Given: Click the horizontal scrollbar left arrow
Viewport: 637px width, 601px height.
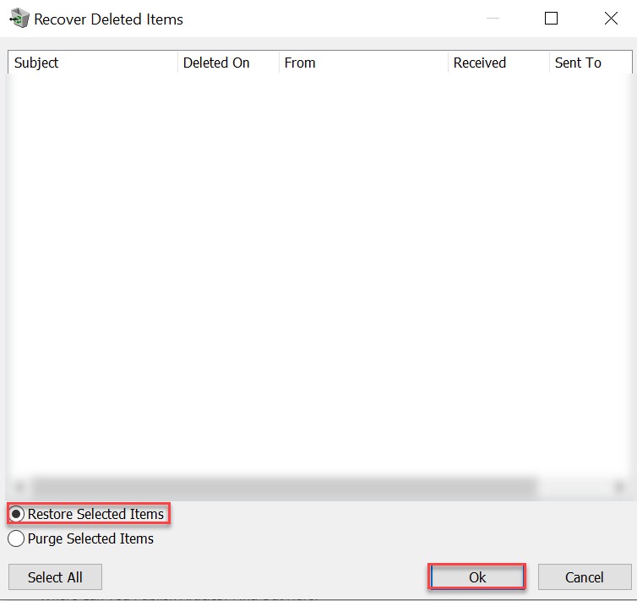Looking at the screenshot, I should tap(19, 486).
